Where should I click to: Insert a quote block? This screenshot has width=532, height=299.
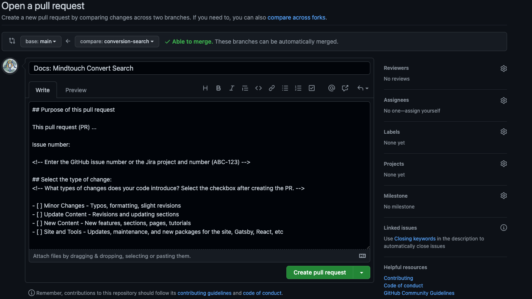pos(245,88)
